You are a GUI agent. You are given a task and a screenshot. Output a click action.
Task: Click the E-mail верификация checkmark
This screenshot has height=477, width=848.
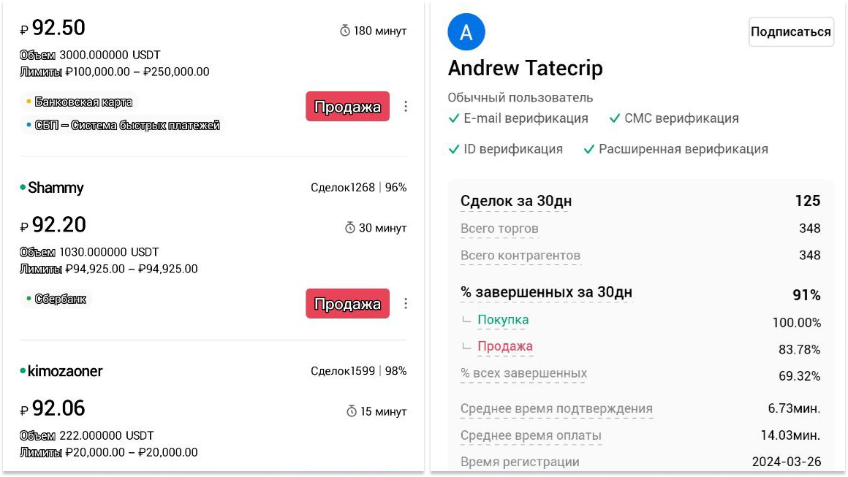pos(454,118)
